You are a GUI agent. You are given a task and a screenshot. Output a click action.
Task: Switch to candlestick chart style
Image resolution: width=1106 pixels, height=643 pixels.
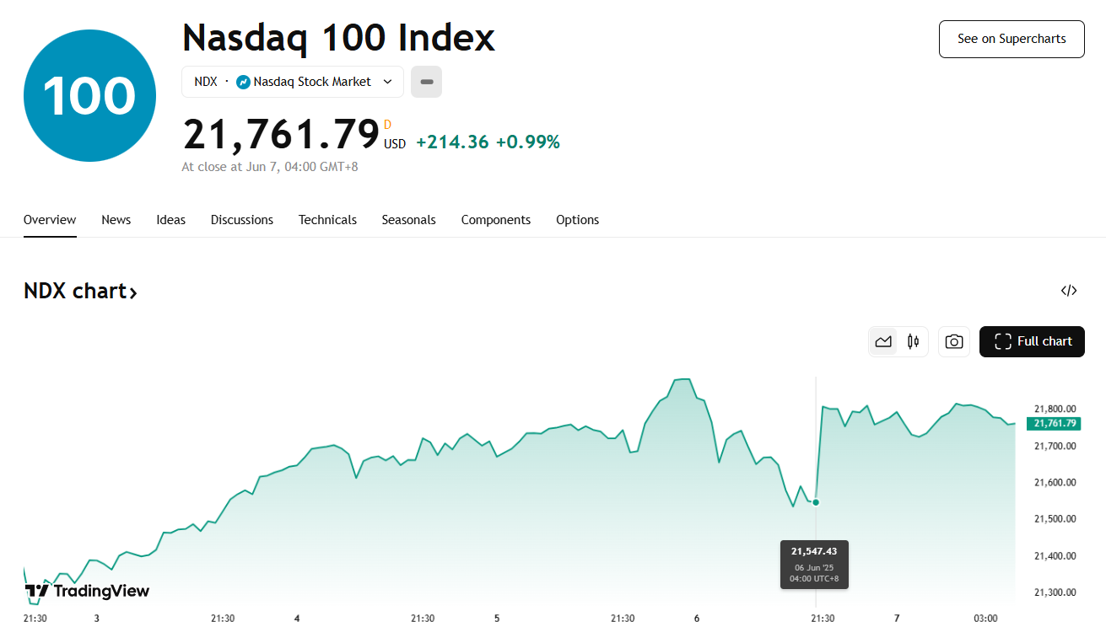913,341
